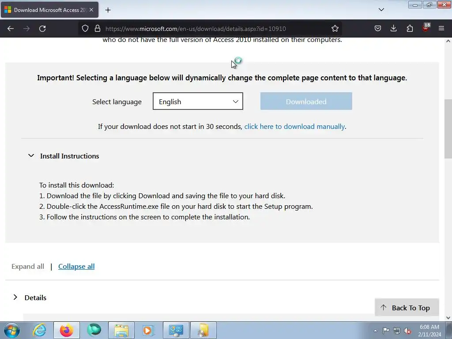Viewport: 452px width, 339px height.
Task: Expand the Details section
Action: [x=30, y=298]
